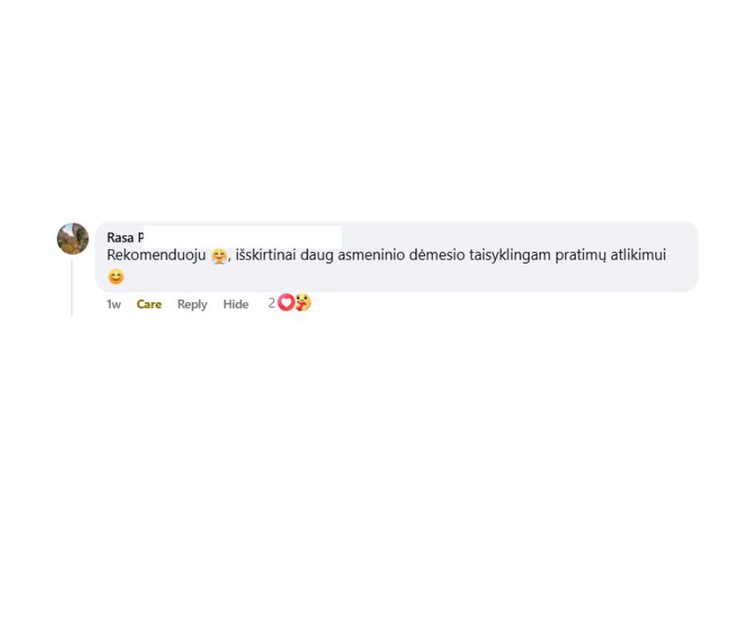Click the red heart love reaction icon
755x633 pixels.
point(286,303)
